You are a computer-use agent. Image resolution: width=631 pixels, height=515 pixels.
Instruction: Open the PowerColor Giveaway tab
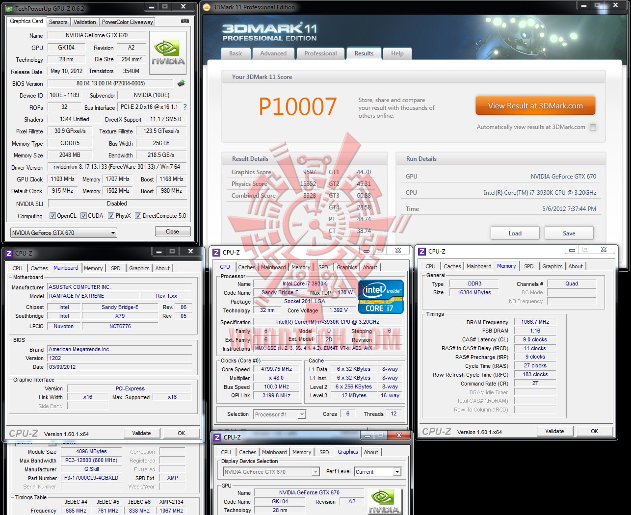click(128, 22)
